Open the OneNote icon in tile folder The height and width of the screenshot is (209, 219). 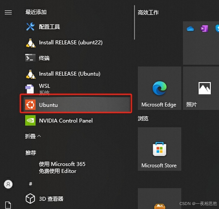(204, 29)
